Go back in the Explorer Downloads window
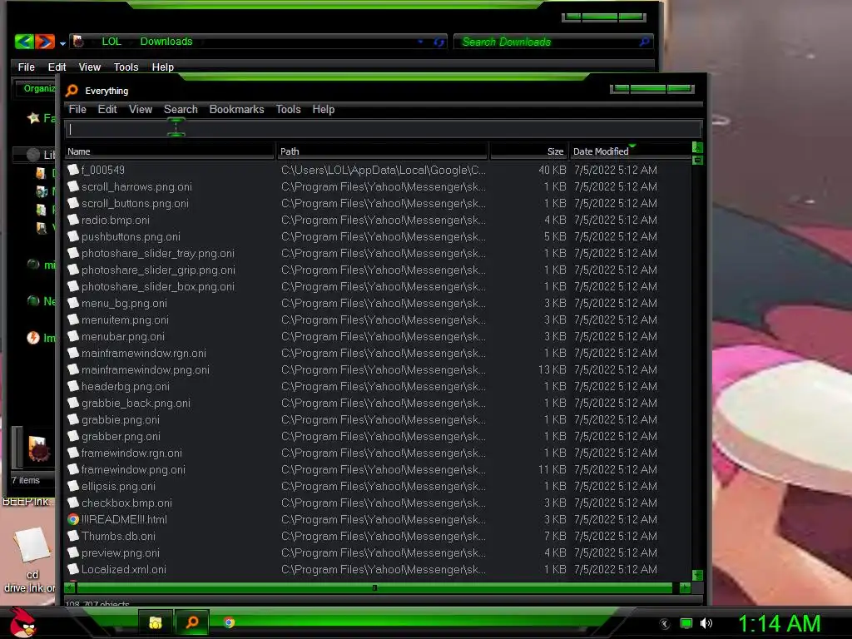The height and width of the screenshot is (639, 852). click(x=24, y=42)
